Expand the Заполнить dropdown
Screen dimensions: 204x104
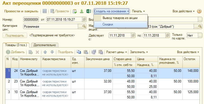[139, 52]
